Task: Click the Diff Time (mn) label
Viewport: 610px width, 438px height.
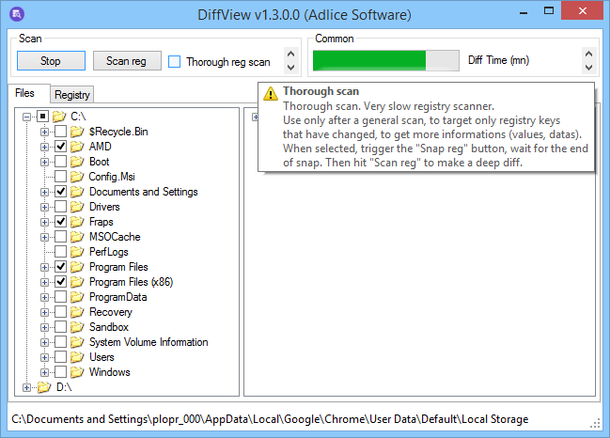Action: pos(498,60)
